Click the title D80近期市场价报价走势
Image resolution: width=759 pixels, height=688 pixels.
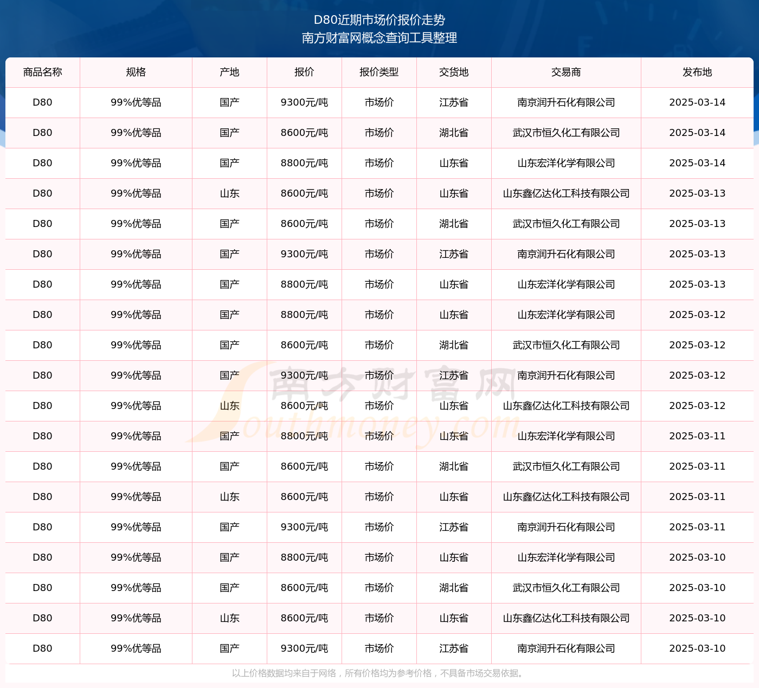379,20
